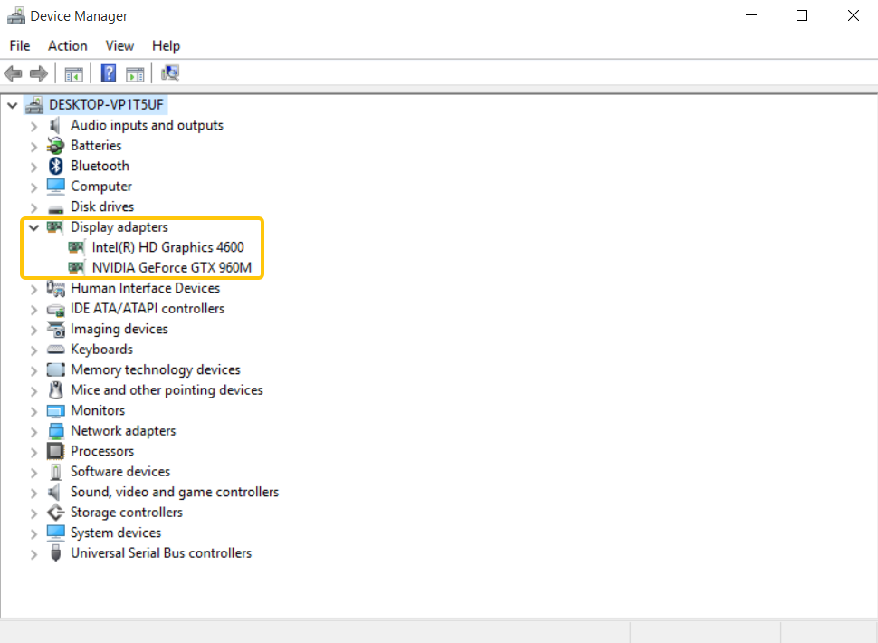Screen dimensions: 878x643
Task: Open Help using the blue question mark icon
Action: coord(108,73)
